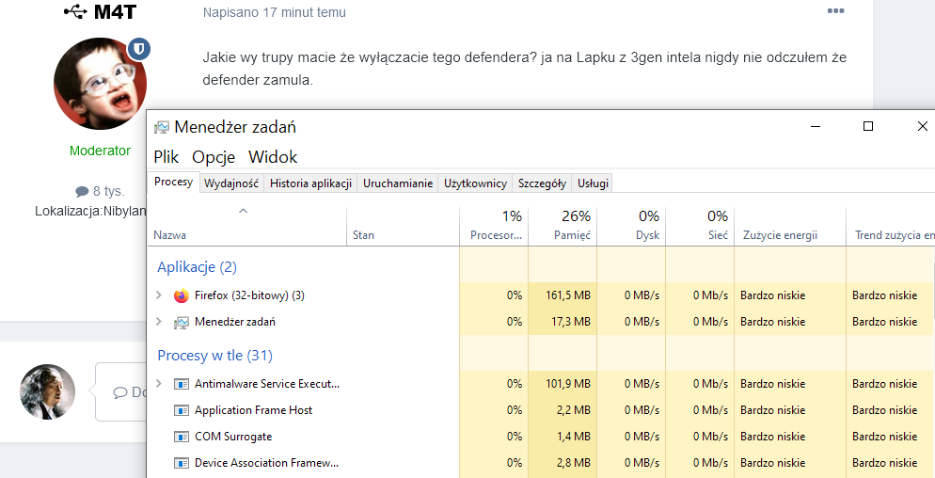Switch to the Szczegóły tab
Image resolution: width=935 pixels, height=478 pixels.
coord(542,183)
